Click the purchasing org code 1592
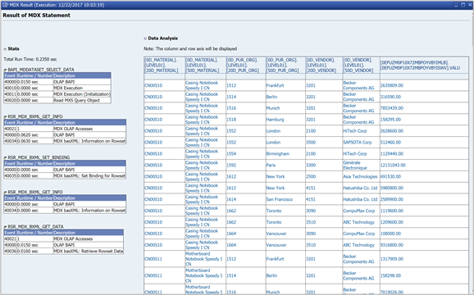Image resolution: width=474 pixels, height=295 pixels. [x=231, y=166]
